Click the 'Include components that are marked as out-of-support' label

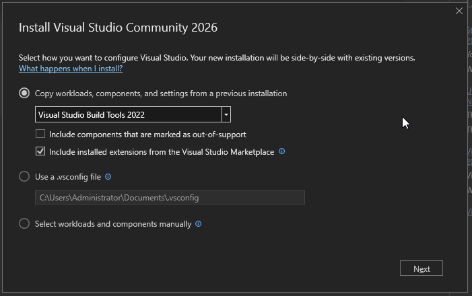(147, 135)
